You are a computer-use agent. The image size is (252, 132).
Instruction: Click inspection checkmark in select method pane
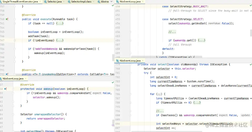(251, 65)
